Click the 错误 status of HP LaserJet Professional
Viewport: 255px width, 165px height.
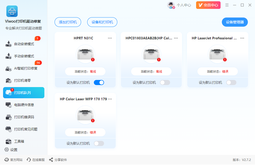(225, 72)
